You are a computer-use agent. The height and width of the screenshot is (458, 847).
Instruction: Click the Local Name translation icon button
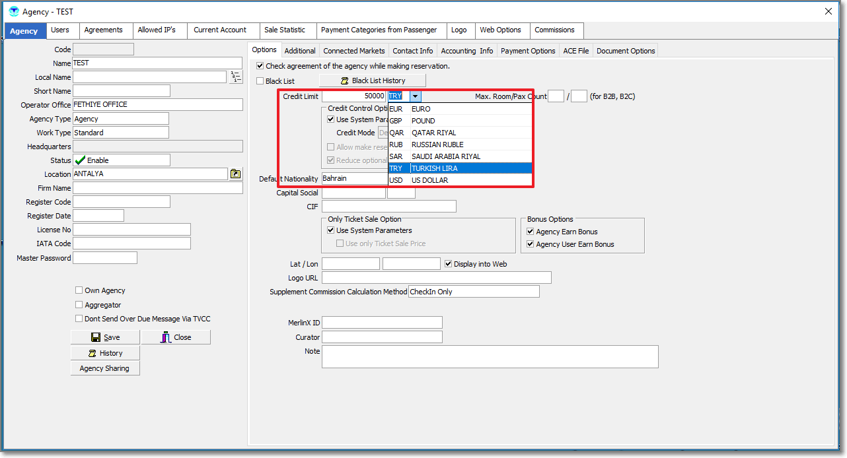(236, 77)
